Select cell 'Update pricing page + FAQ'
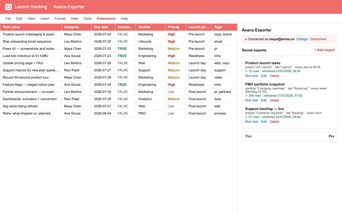This screenshot has width=342, height=213. tap(31, 63)
